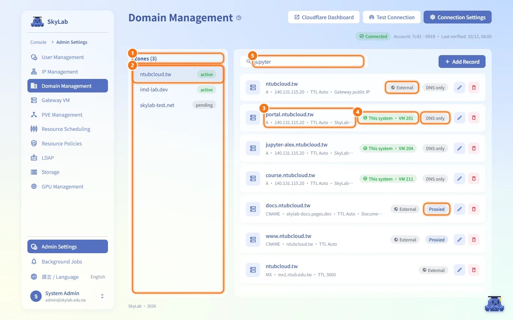Delete the docs.ntubcloud.tw record

474,209
